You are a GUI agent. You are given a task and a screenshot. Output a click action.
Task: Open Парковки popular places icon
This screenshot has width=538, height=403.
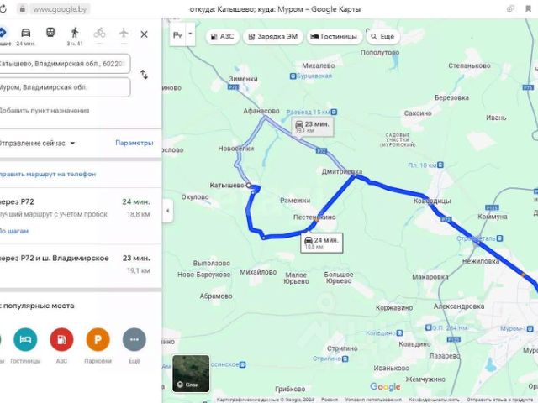click(98, 339)
